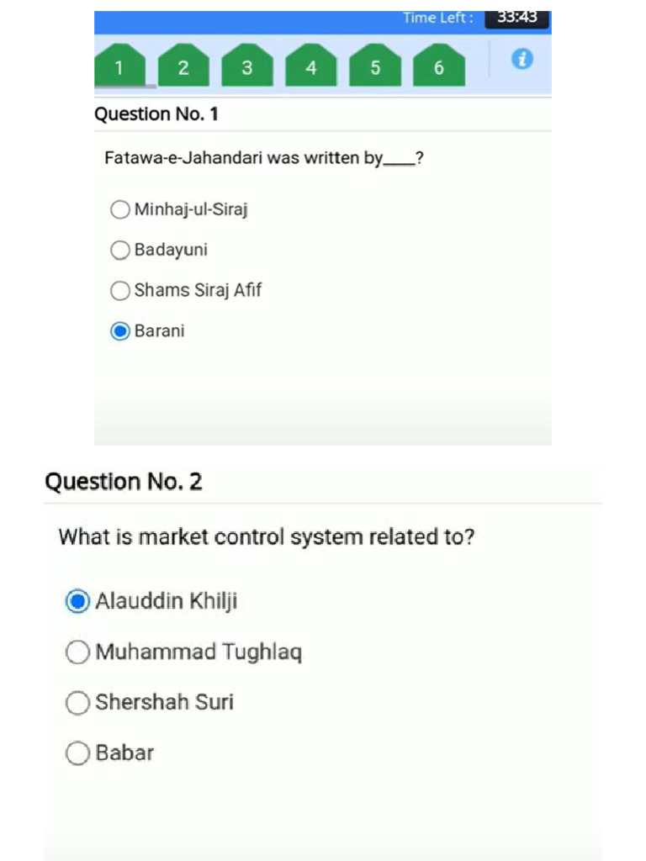Pick the Babar radio option

[77, 753]
